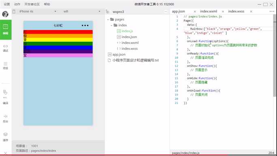Click the editor vertical scrollbar
Screen dimensions: 277x156
click(x=275, y=56)
